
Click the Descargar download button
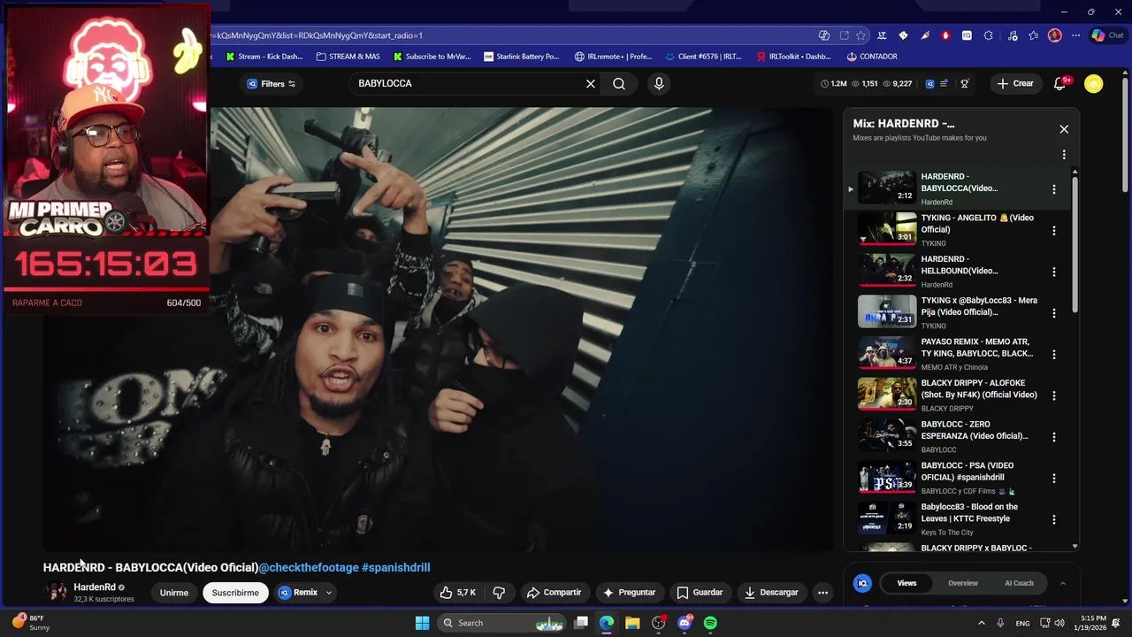[x=771, y=593]
